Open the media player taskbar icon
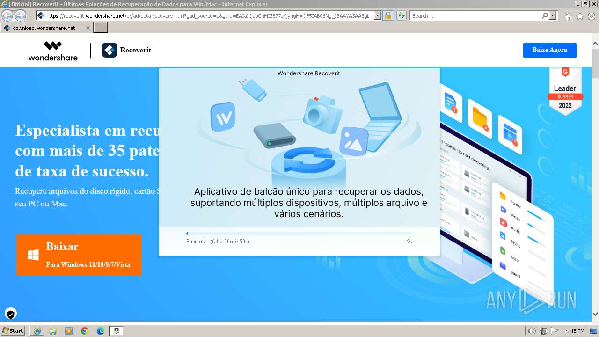Image resolution: width=599 pixels, height=337 pixels. tap(69, 331)
